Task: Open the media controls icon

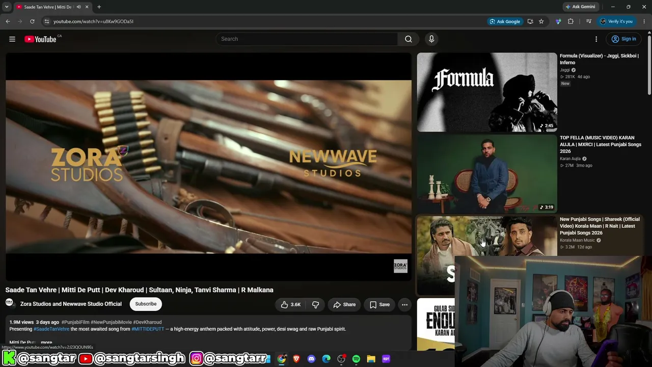Action: click(x=589, y=21)
